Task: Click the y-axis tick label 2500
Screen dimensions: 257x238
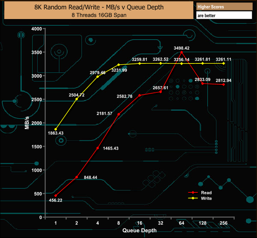Action: 37,100
